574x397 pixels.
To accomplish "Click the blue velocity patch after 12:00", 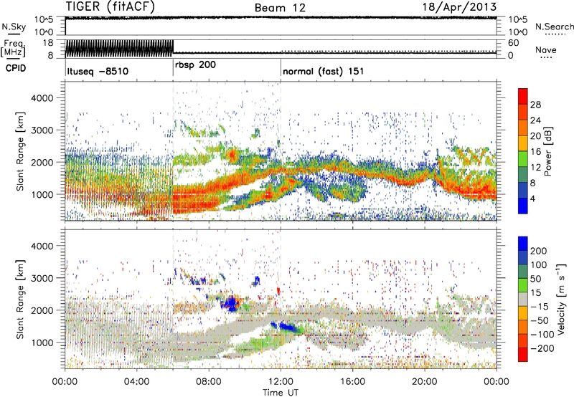I will 288,327.
